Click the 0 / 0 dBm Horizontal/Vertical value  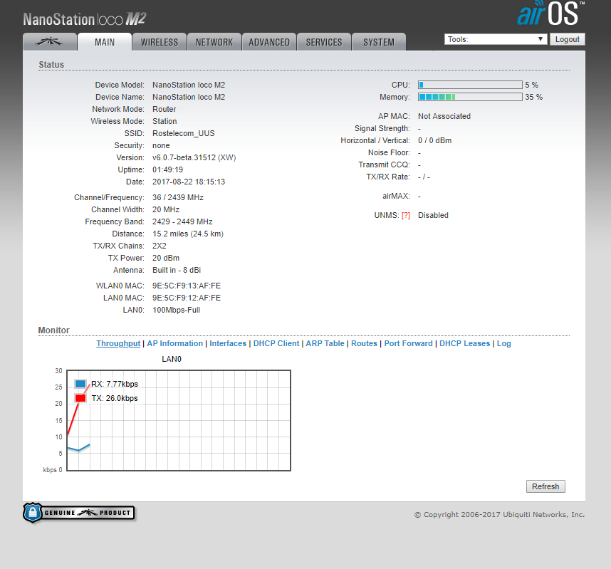tap(435, 140)
